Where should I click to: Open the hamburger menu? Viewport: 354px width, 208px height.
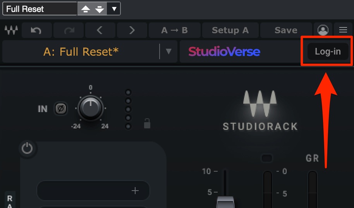[x=343, y=30]
